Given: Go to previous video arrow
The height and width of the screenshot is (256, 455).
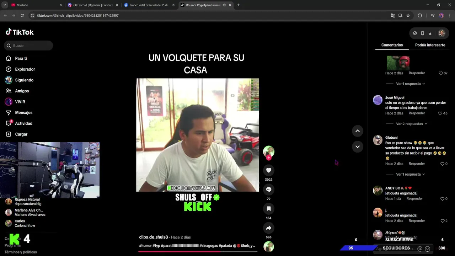Looking at the screenshot, I should tap(358, 131).
